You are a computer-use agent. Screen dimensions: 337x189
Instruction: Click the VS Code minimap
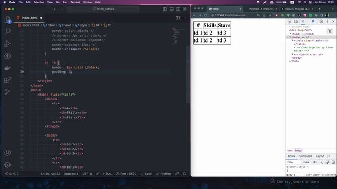point(175,36)
